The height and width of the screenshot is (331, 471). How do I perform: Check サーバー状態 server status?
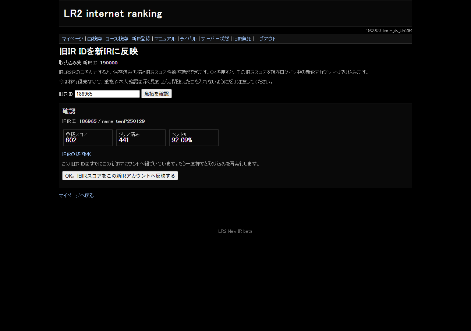pos(215,39)
